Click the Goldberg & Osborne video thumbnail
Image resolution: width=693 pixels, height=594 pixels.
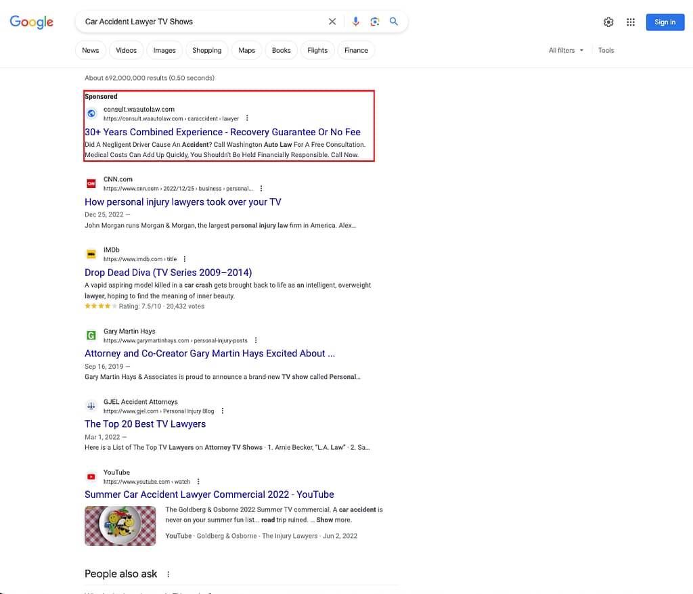120,526
